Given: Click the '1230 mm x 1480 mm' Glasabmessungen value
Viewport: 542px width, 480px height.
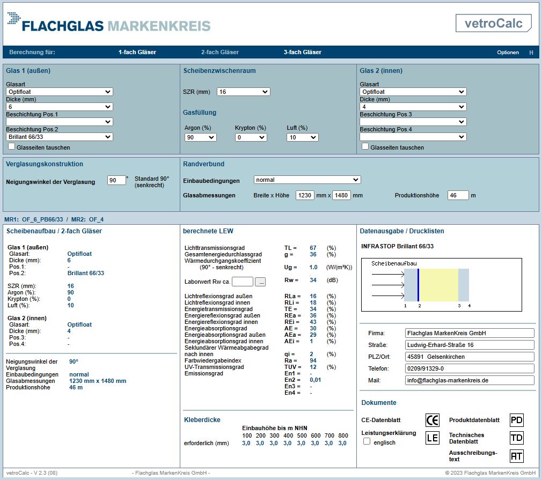Looking at the screenshot, I should coord(98,381).
